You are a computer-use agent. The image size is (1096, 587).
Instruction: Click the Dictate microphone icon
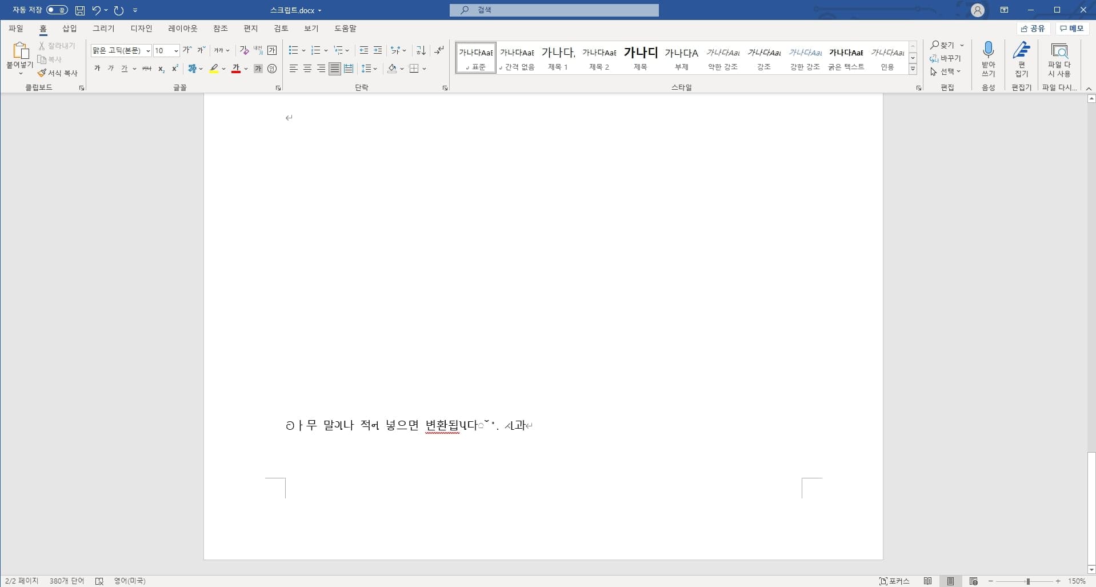tap(988, 51)
